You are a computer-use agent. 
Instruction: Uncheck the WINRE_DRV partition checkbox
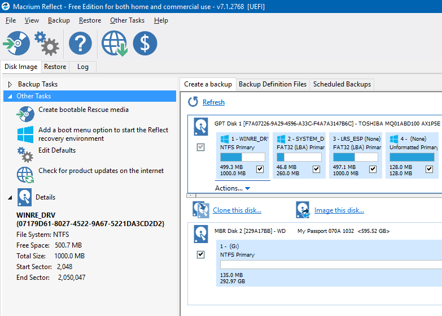point(260,169)
